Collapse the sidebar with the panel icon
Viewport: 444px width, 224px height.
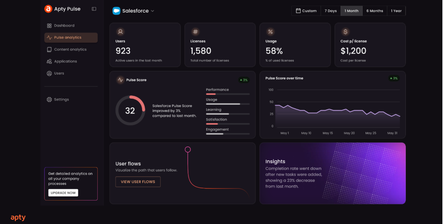[x=94, y=9]
